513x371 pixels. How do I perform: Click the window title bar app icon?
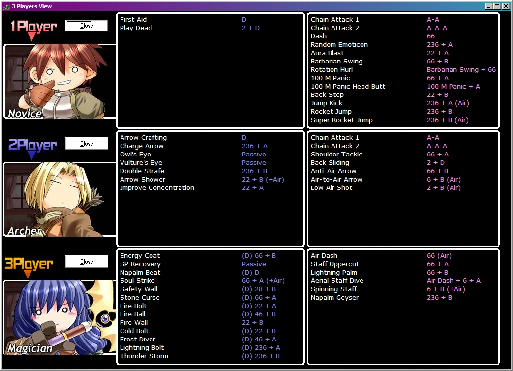[x=7, y=6]
